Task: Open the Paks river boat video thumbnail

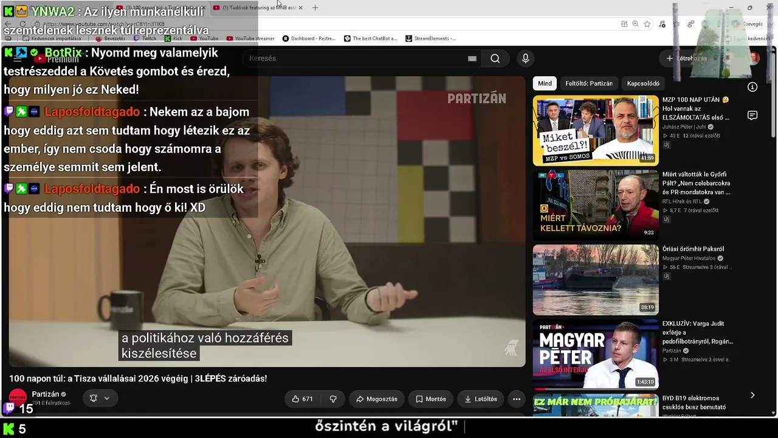Action: pos(596,280)
